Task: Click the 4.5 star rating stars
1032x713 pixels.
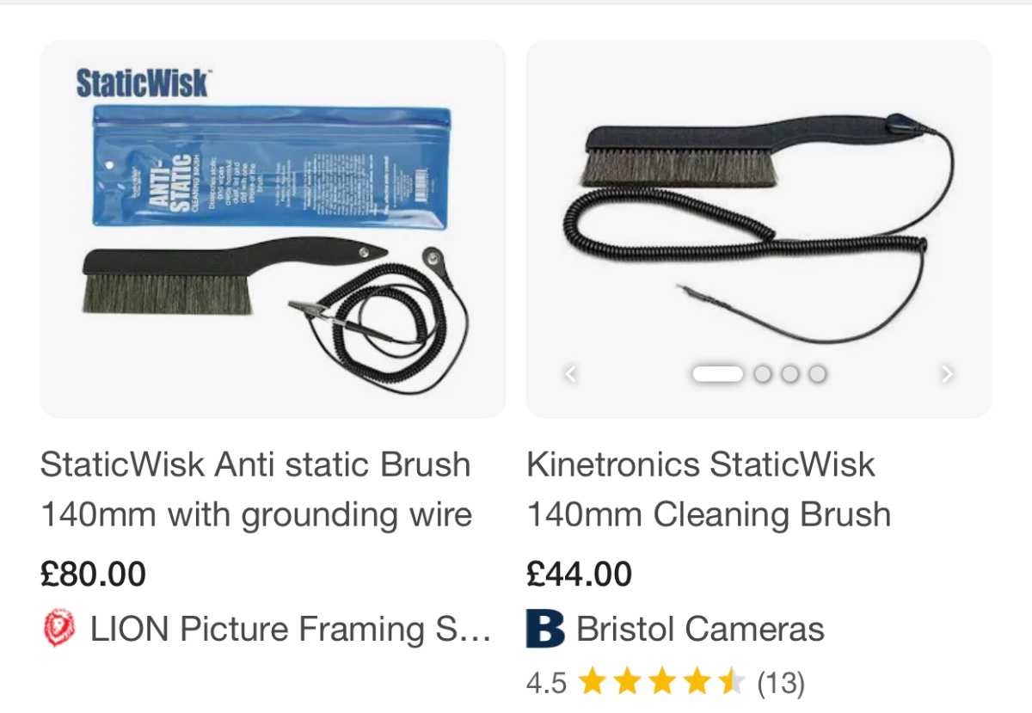Action: (x=662, y=683)
